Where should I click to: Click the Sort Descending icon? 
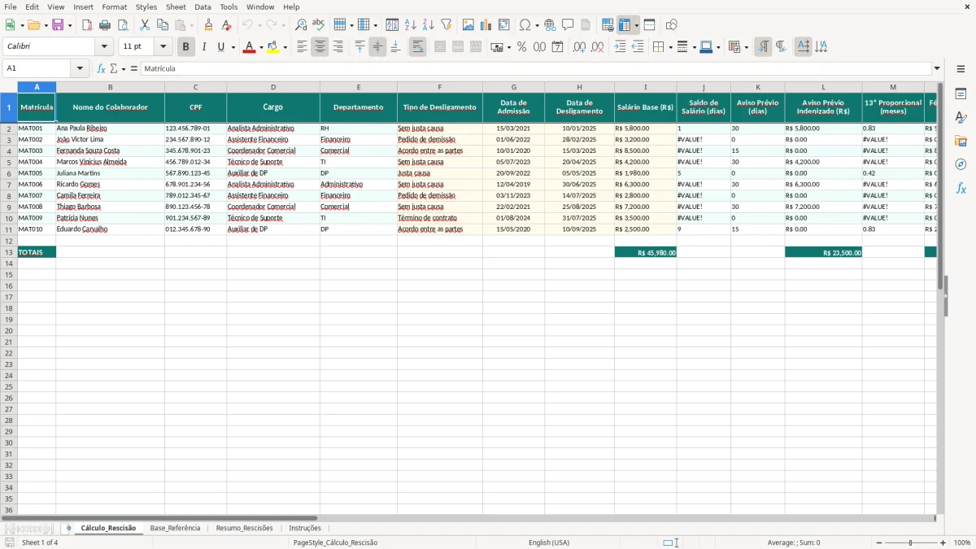click(429, 25)
